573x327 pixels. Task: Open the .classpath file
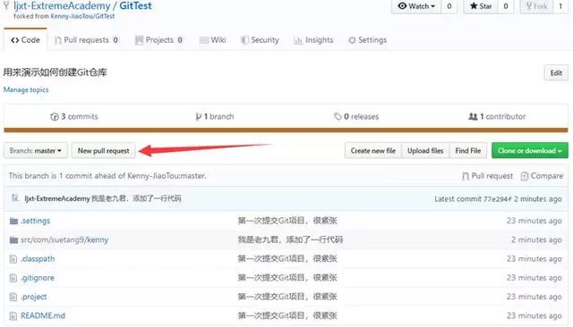tap(38, 259)
